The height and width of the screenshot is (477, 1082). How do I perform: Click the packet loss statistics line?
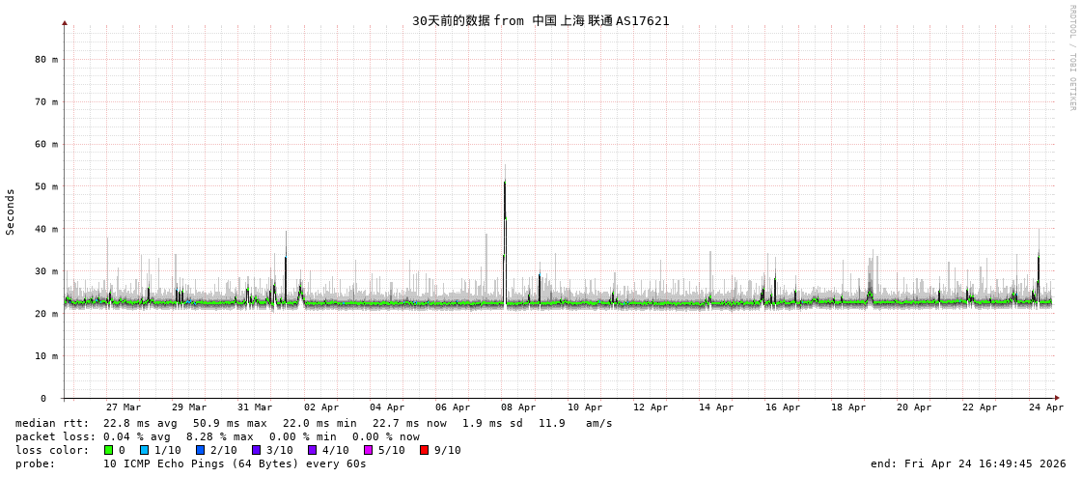217,436
